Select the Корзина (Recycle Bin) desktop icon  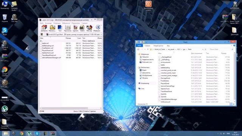5,18
